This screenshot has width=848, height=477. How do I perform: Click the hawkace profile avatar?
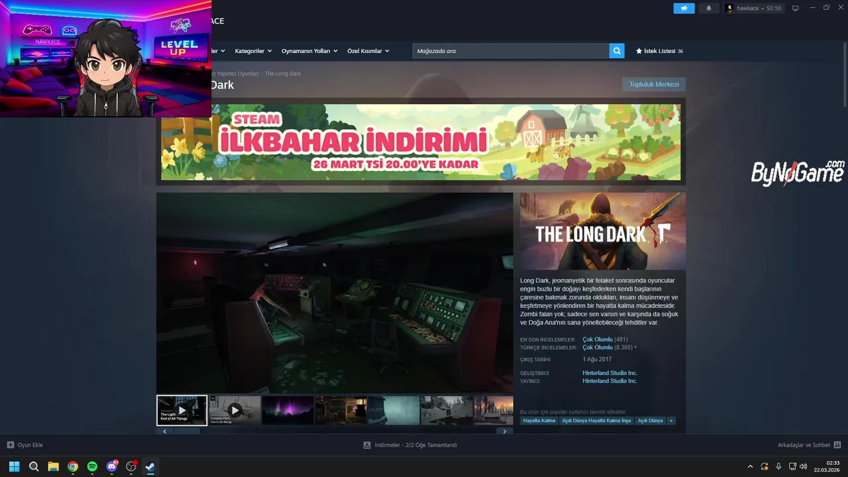tap(729, 8)
